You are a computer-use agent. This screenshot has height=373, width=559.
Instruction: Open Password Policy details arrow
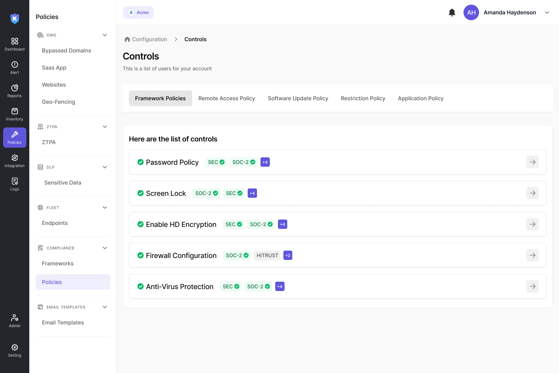click(x=532, y=162)
